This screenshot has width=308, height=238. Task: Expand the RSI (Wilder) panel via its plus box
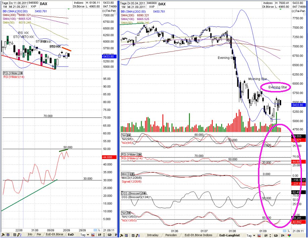pyautogui.click(x=140, y=154)
